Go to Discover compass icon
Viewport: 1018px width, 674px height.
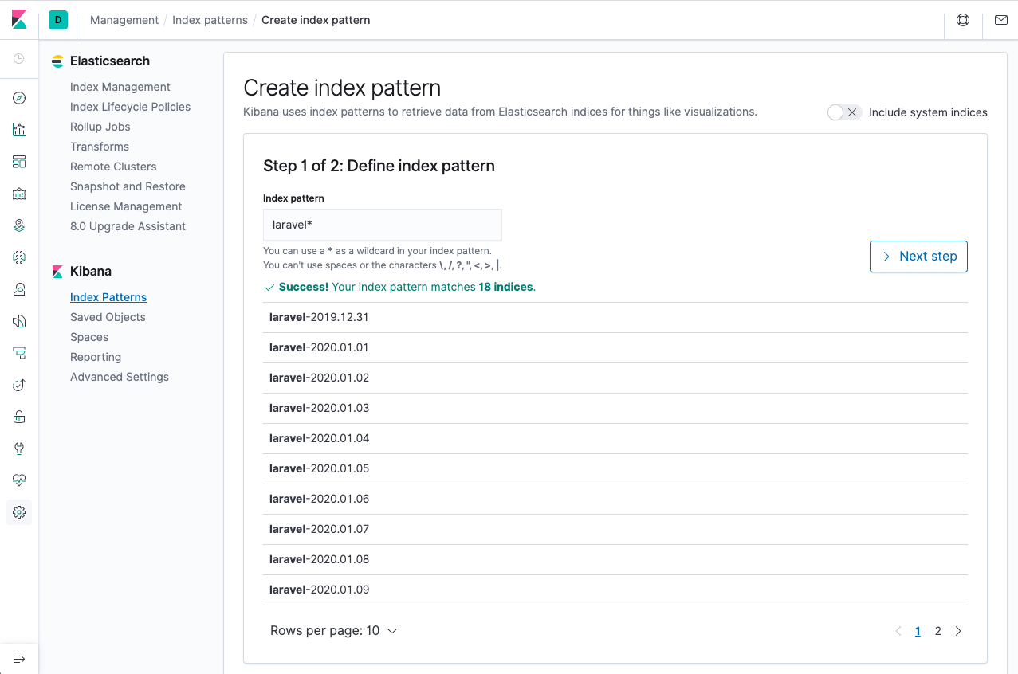(19, 98)
